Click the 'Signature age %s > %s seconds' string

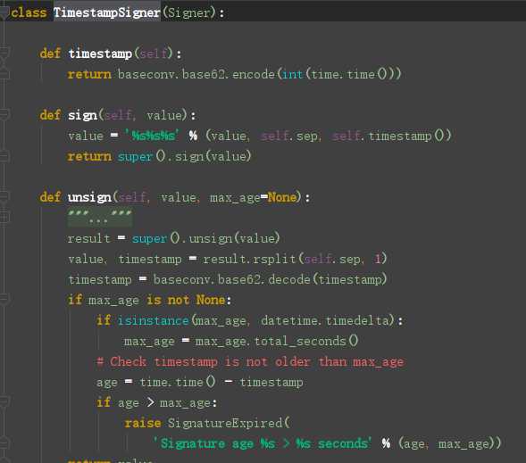pyautogui.click(x=263, y=443)
